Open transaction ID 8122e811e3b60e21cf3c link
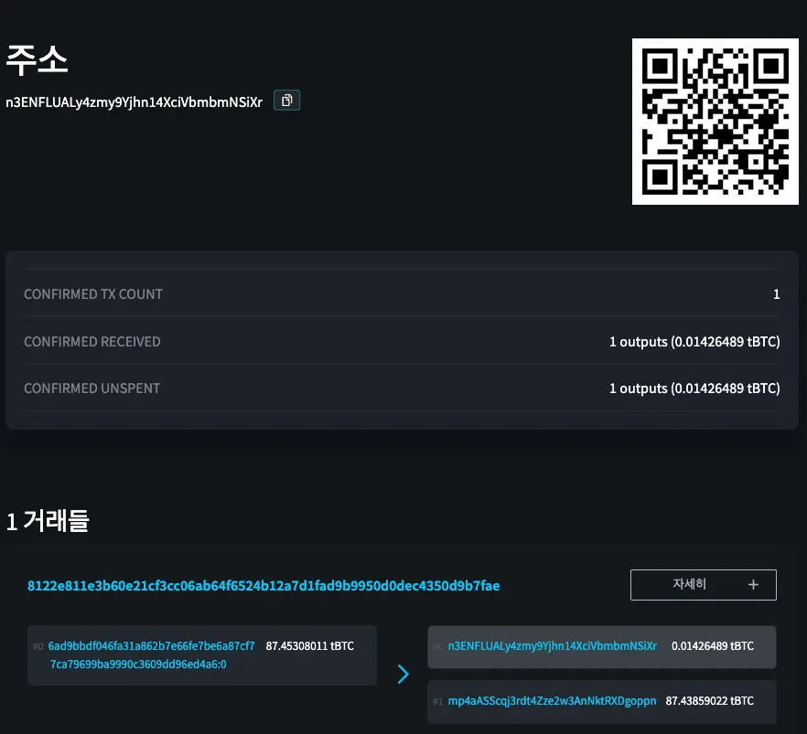Screen dimensions: 807x734 [x=264, y=585]
